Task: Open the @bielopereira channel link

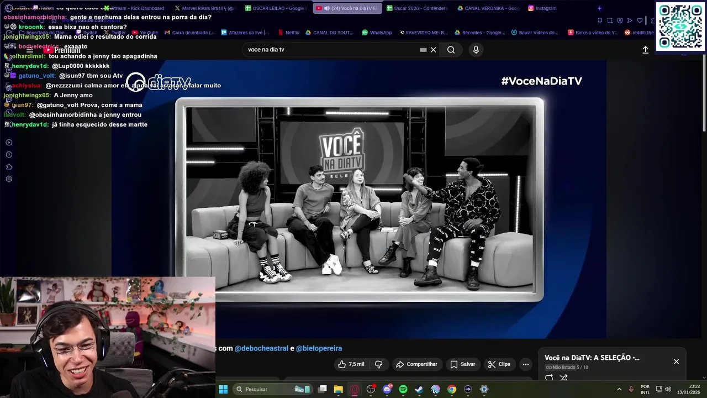Action: (319, 348)
